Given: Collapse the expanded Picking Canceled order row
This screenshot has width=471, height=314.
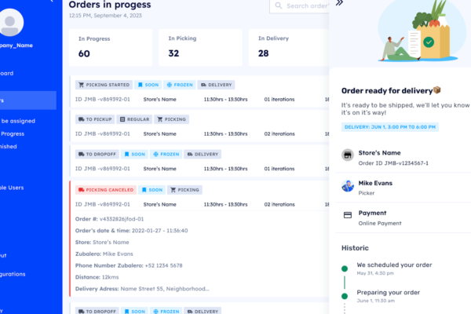Looking at the screenshot, I should pos(196,206).
